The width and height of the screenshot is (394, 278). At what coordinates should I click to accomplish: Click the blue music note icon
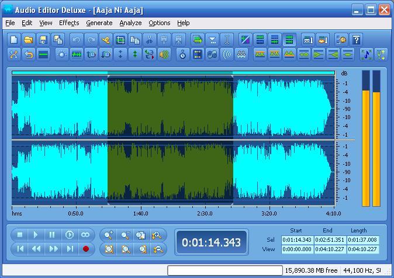(367, 54)
